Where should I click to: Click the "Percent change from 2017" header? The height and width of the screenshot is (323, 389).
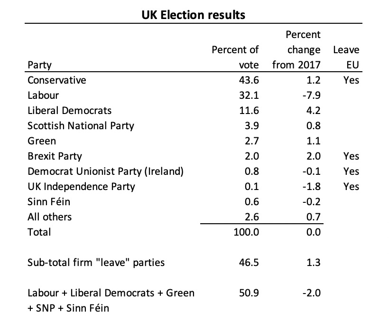pos(296,49)
